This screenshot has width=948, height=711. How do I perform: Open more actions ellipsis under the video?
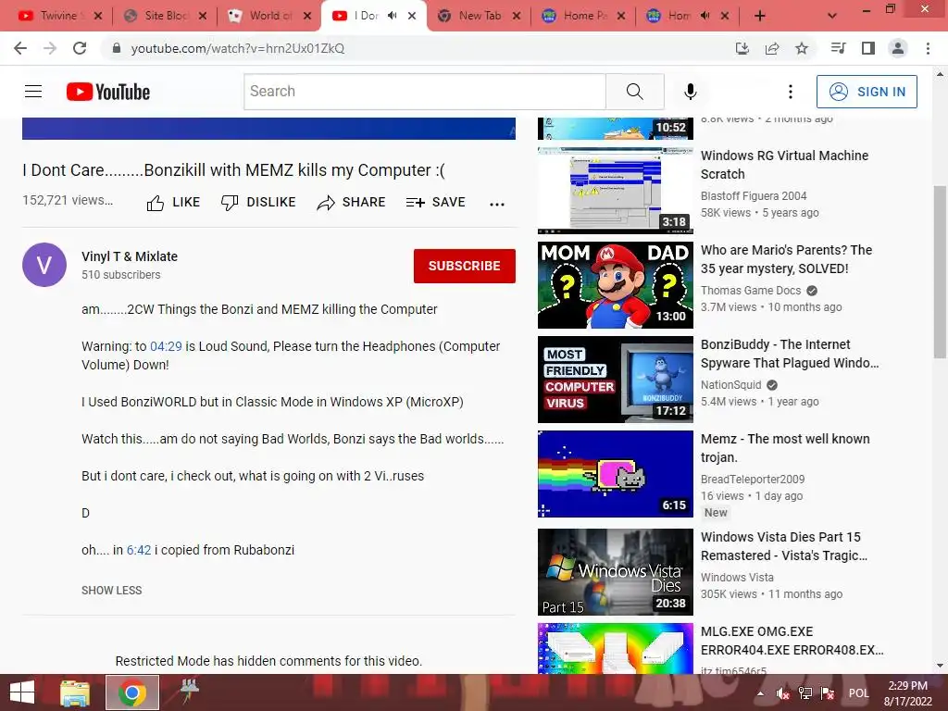pos(497,205)
